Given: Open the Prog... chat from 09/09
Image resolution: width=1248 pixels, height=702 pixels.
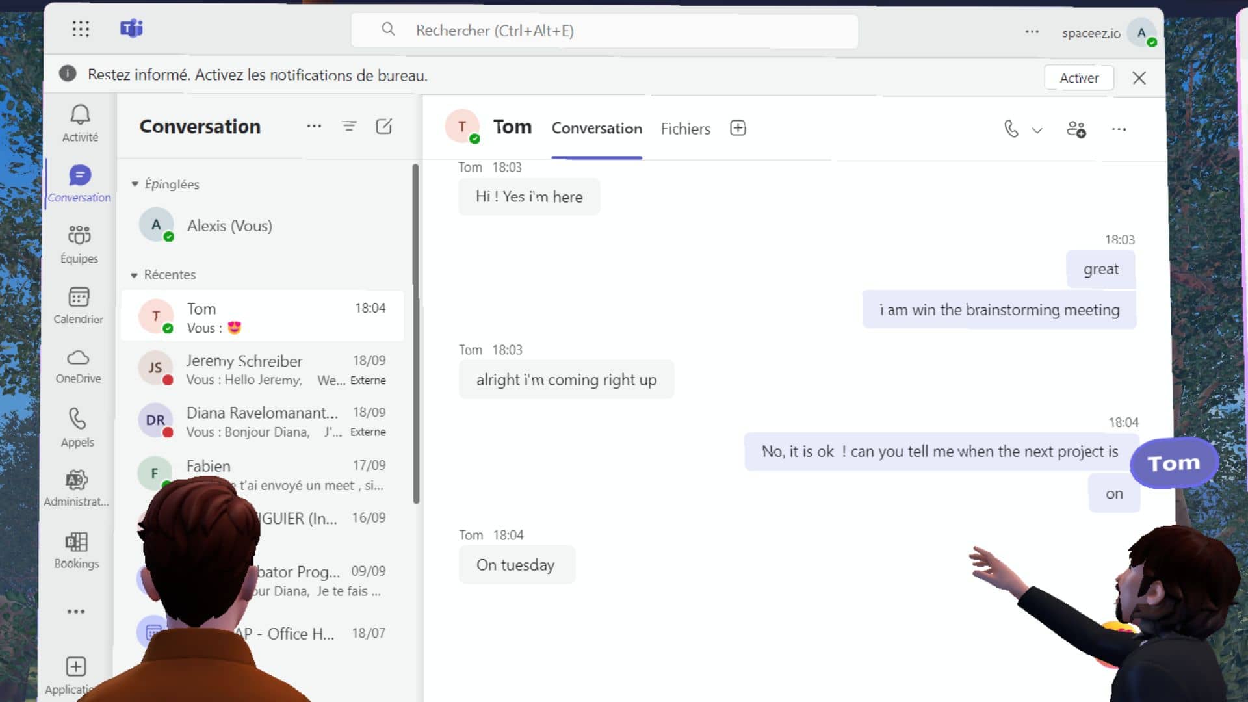Looking at the screenshot, I should click(262, 580).
